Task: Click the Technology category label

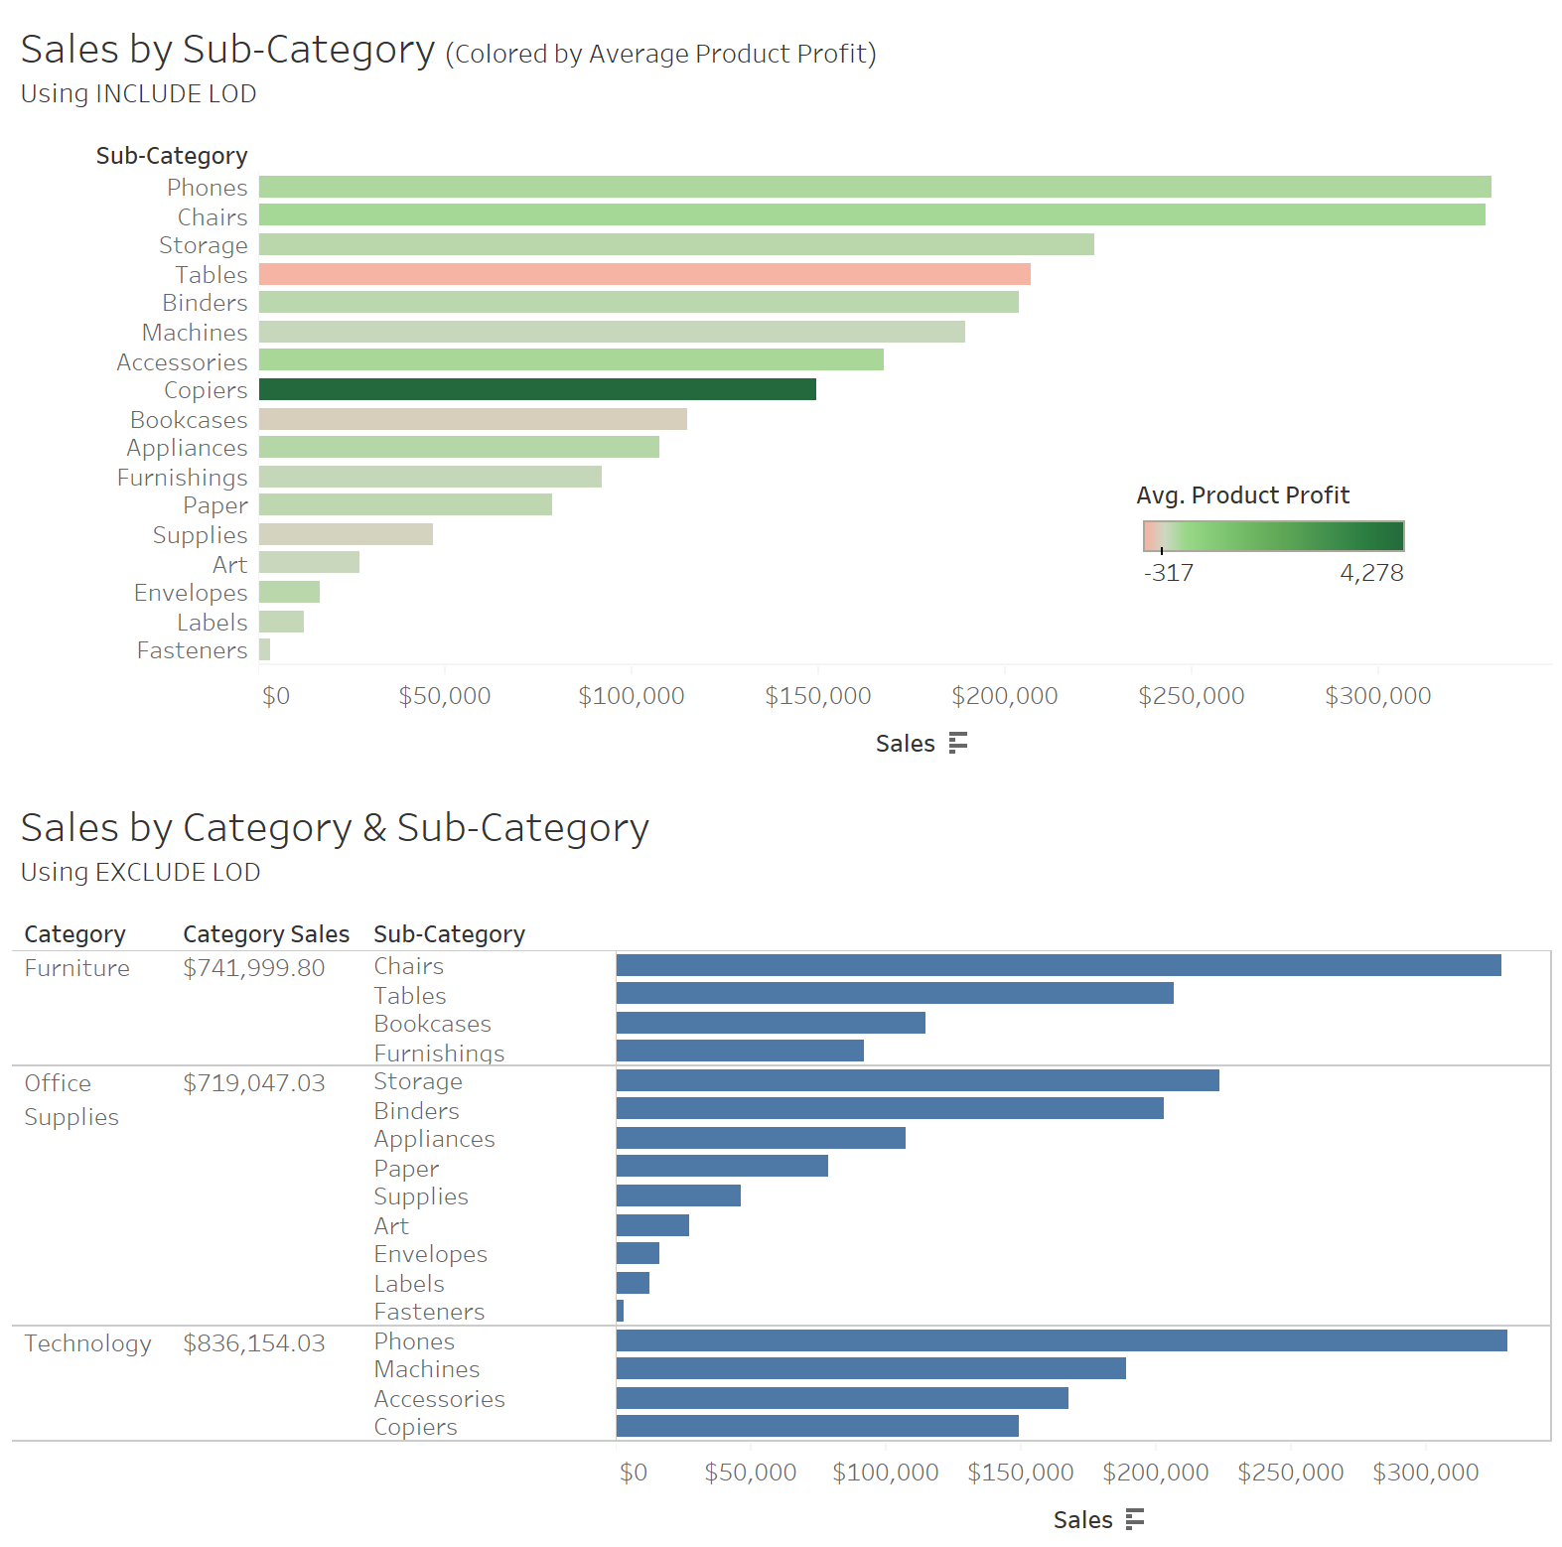Action: click(88, 1343)
